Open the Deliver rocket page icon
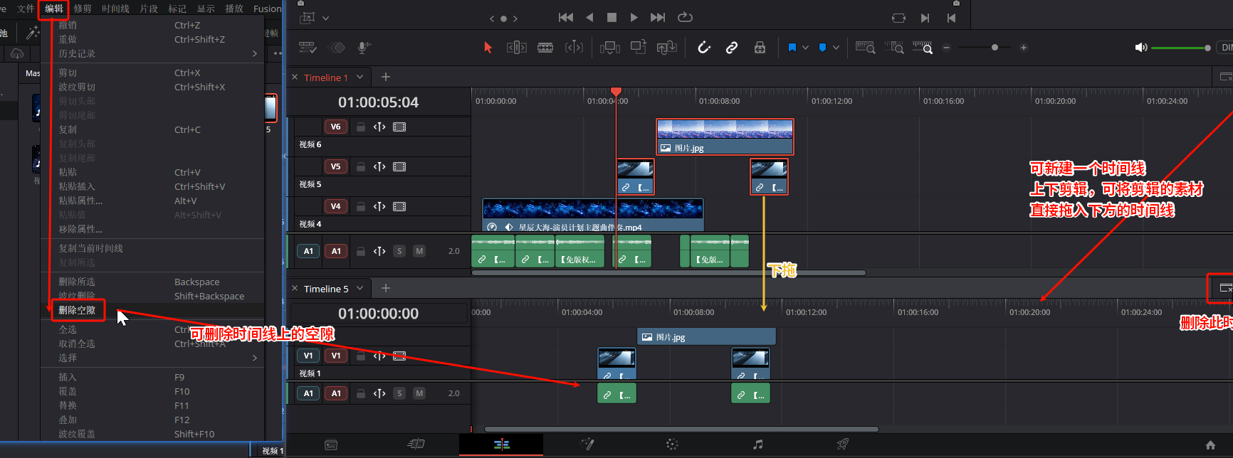The height and width of the screenshot is (458, 1233). tap(842, 444)
